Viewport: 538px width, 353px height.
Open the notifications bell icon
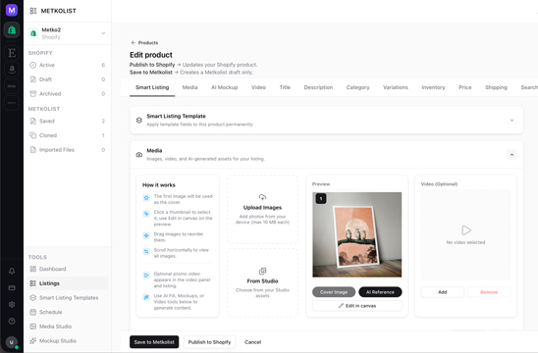tap(12, 271)
